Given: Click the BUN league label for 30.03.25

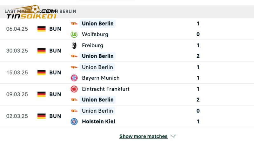Looking at the screenshot, I should click(55, 50).
